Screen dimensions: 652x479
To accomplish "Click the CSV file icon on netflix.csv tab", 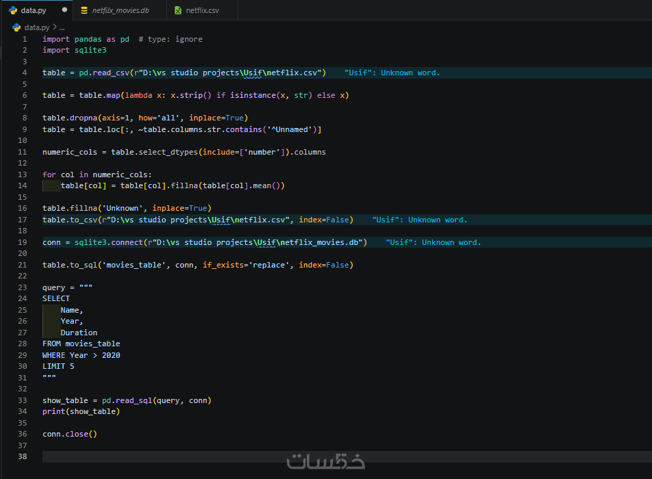I will (x=178, y=10).
